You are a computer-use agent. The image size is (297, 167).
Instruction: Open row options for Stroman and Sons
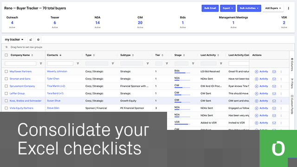(x=281, y=79)
